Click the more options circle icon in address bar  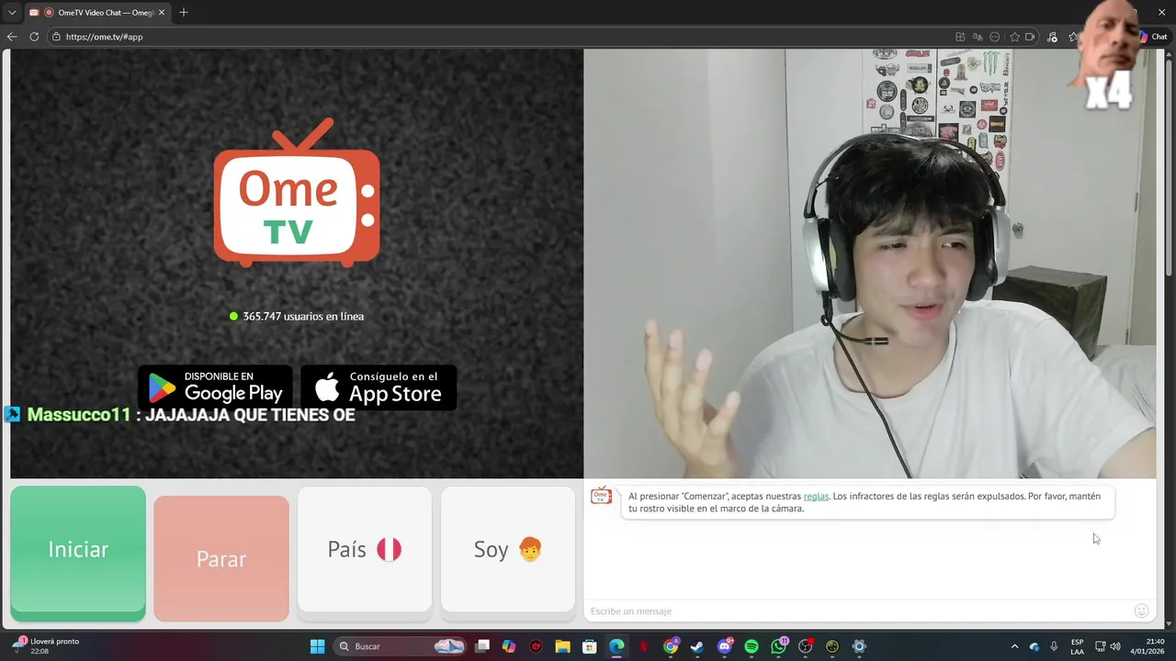click(995, 37)
